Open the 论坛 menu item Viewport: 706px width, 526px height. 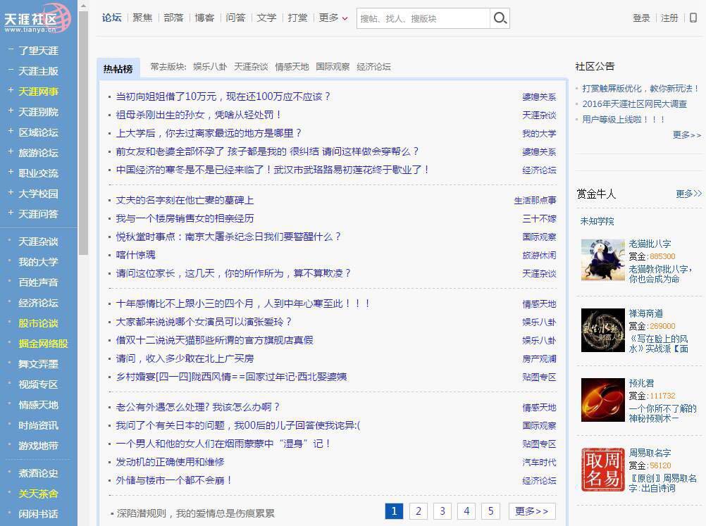pos(111,18)
